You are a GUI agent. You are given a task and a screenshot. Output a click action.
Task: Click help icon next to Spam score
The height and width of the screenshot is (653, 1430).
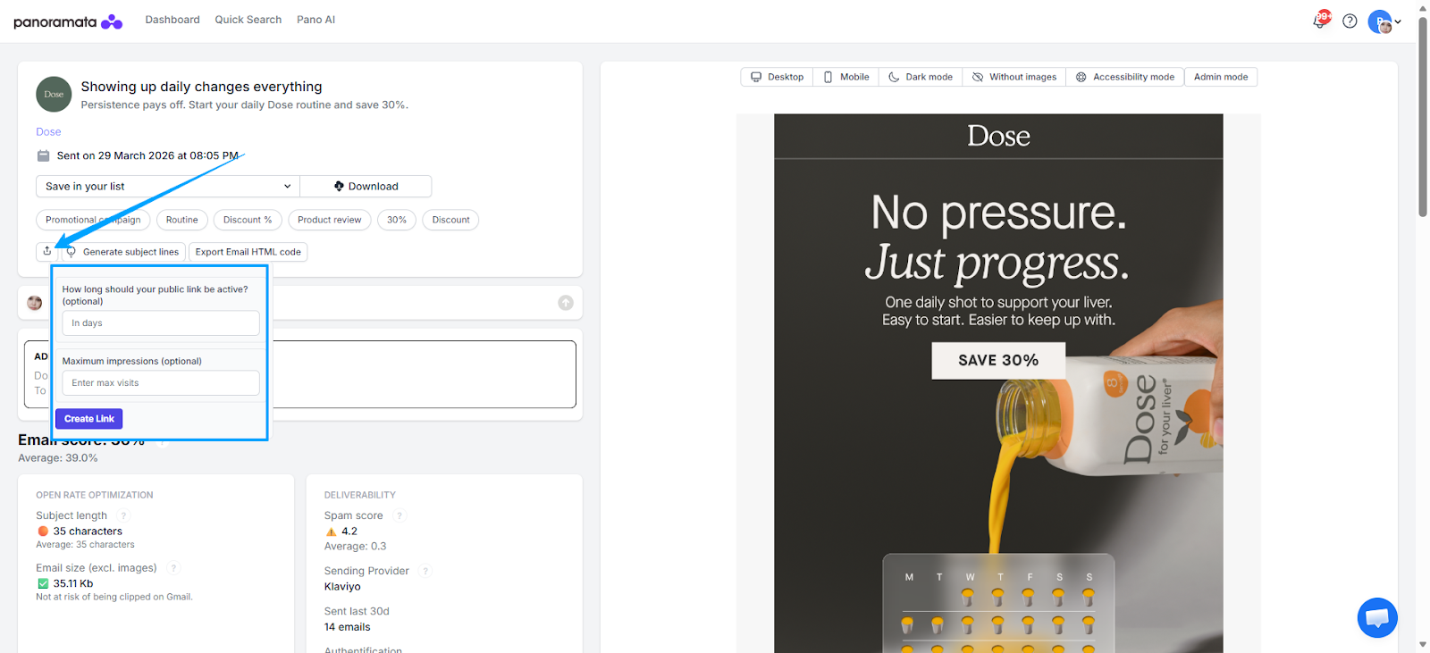[400, 515]
